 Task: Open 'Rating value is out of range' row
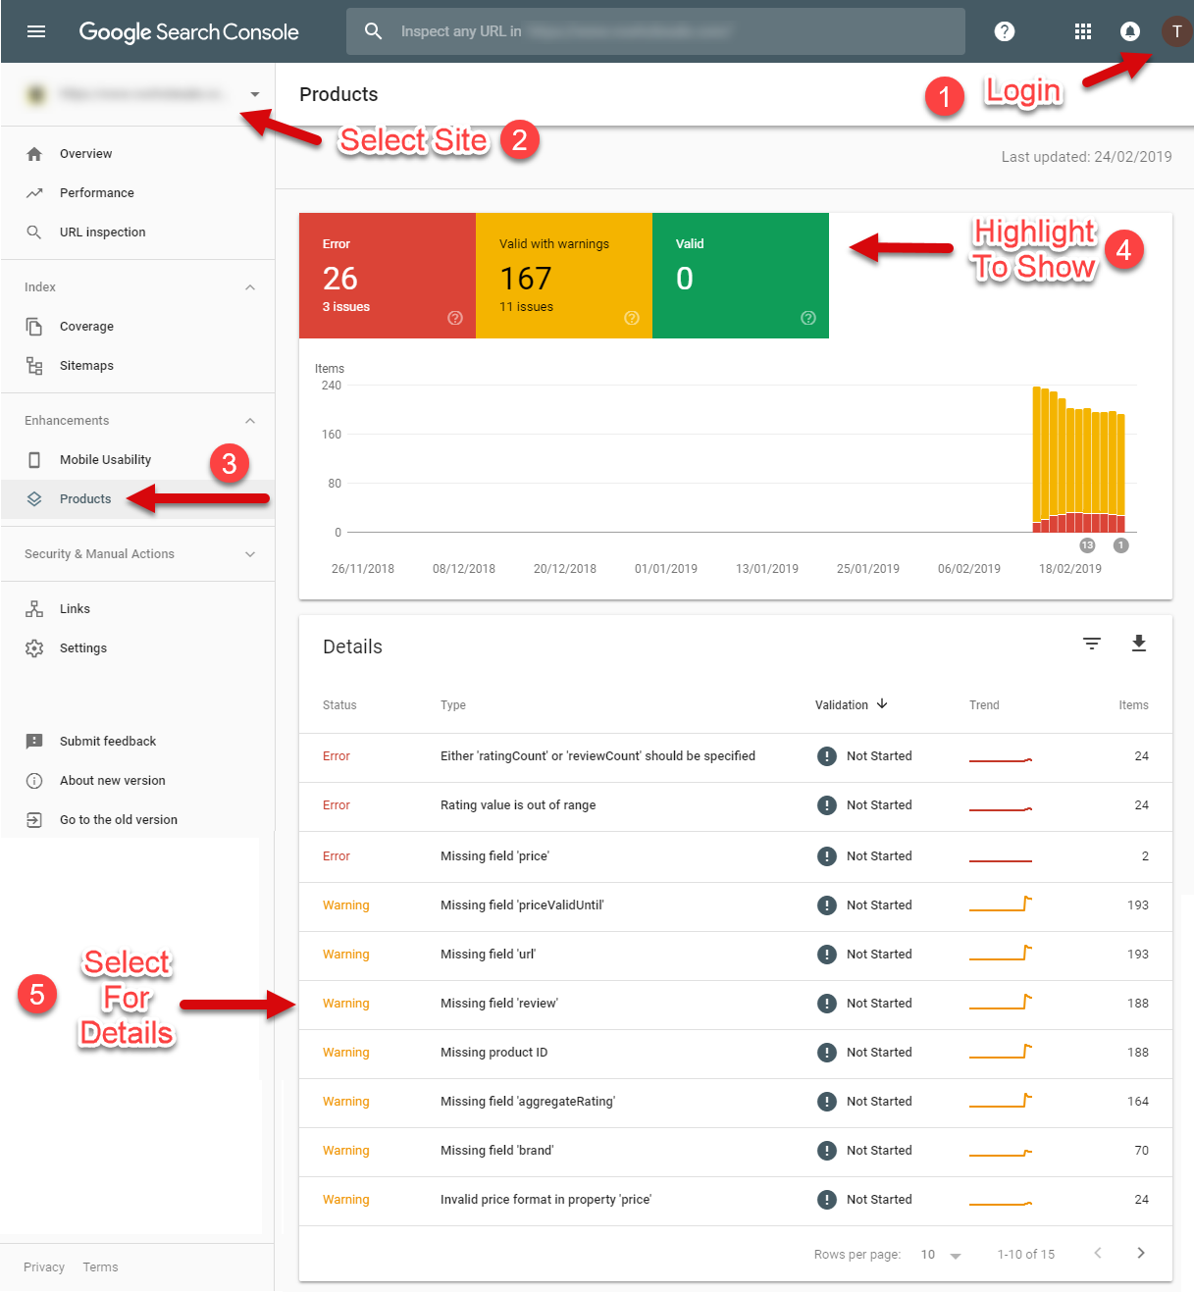click(736, 806)
